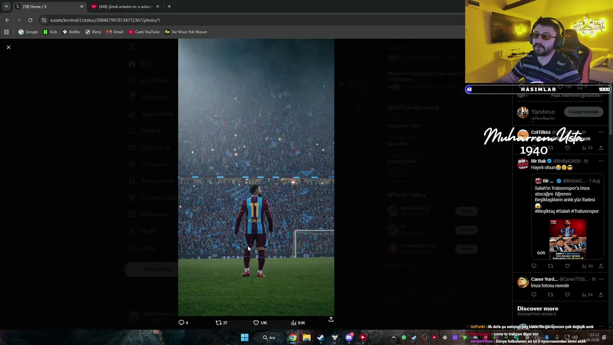The image size is (613, 345).
Task: Open the Canlı YouTube bookmark
Action: point(144,32)
